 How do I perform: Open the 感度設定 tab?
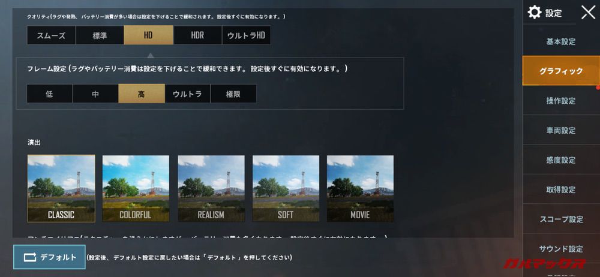(x=560, y=160)
